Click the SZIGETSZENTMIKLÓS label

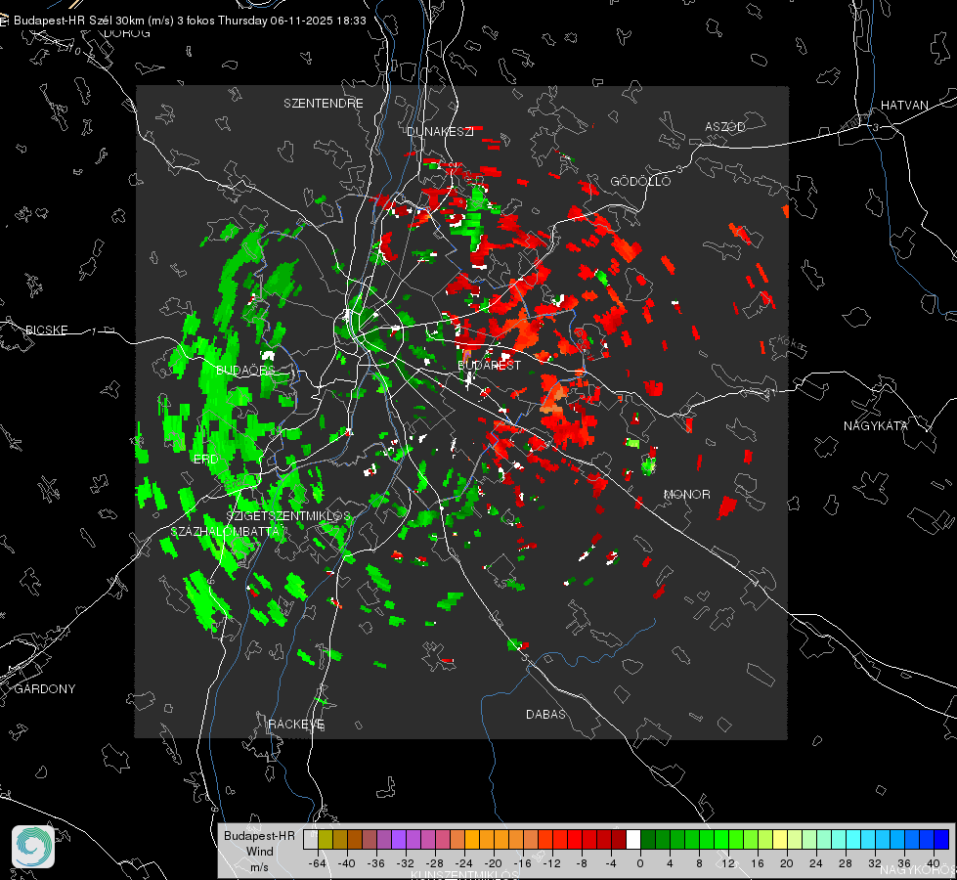(x=288, y=516)
